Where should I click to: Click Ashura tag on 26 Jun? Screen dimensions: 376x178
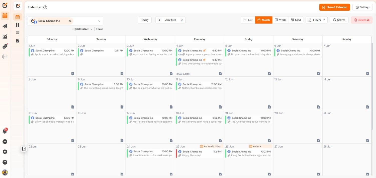260,146
